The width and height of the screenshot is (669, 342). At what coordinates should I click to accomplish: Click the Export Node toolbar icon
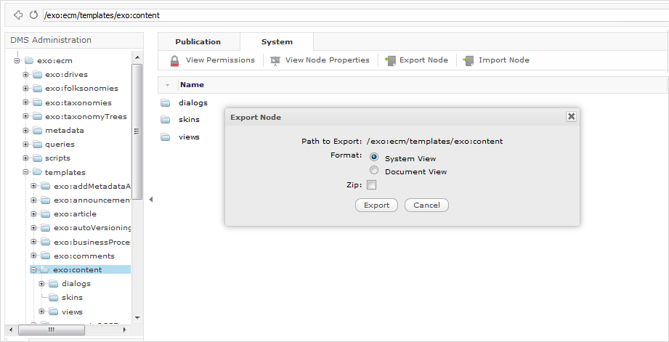(x=390, y=60)
